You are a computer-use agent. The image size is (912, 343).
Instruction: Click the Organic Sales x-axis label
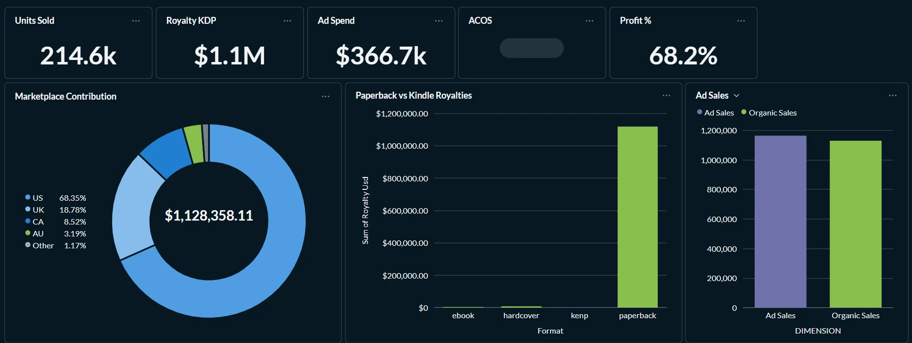tap(855, 316)
